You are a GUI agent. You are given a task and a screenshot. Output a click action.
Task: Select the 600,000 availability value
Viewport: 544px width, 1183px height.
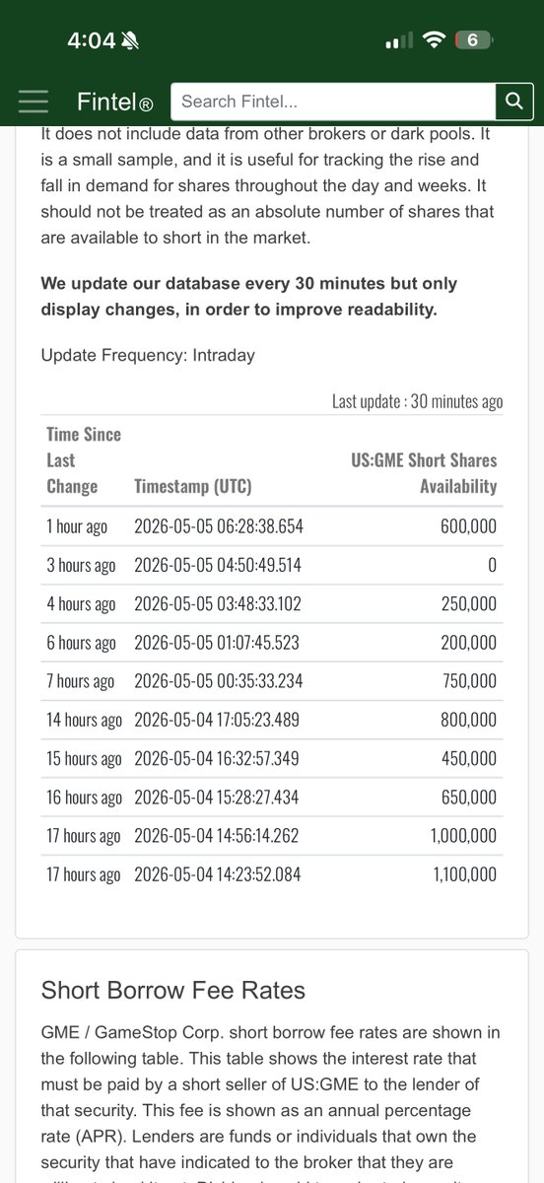point(468,526)
